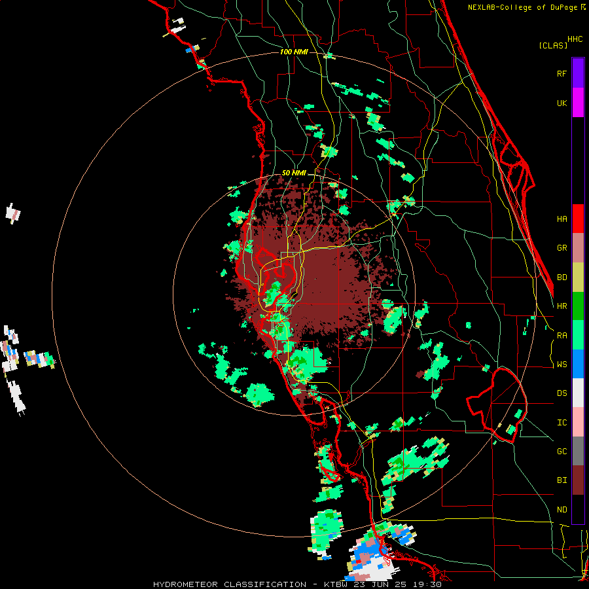The width and height of the screenshot is (589, 589).
Task: Click the "BI" legend label
Action: (562, 480)
